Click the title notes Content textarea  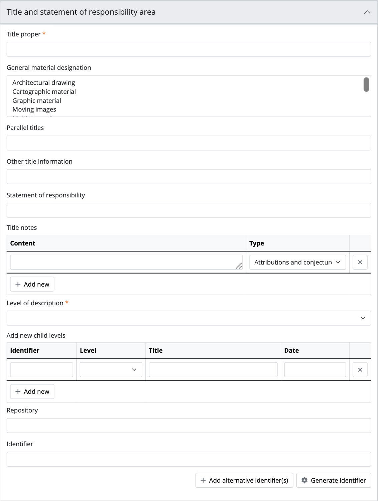(x=126, y=262)
